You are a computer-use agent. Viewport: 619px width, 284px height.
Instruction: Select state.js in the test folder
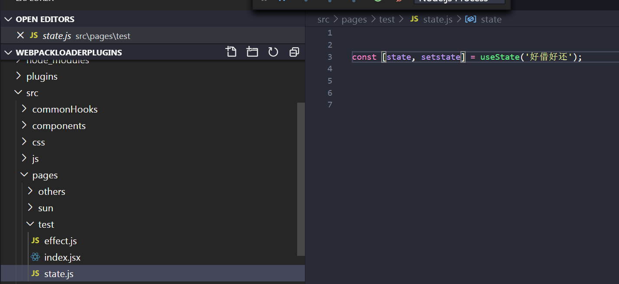tap(152, 274)
